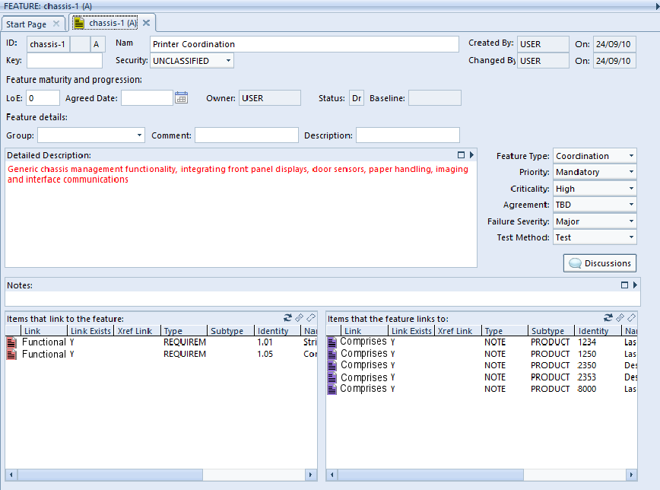The width and height of the screenshot is (660, 490).
Task: Maximize the Detailed Description panel
Action: pyautogui.click(x=461, y=154)
